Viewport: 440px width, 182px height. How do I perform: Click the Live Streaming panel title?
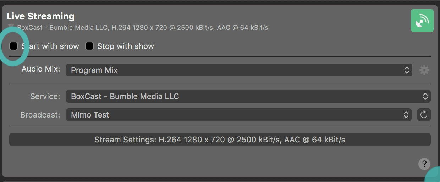click(40, 16)
